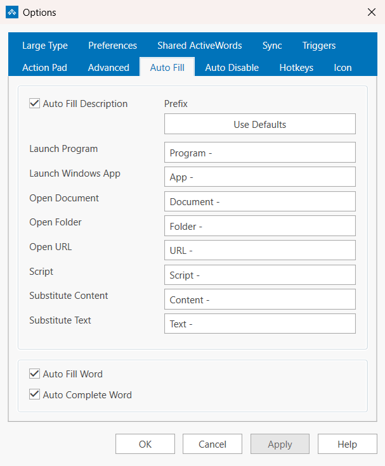Click the Prefix column heading text

(176, 104)
